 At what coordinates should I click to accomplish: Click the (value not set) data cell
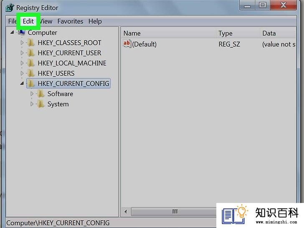point(279,44)
